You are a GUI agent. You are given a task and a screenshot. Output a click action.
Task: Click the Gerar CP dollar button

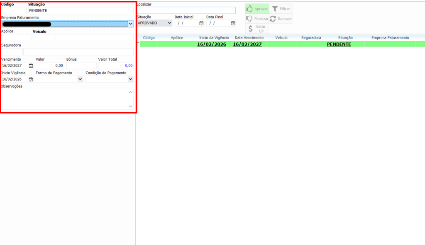tap(257, 29)
